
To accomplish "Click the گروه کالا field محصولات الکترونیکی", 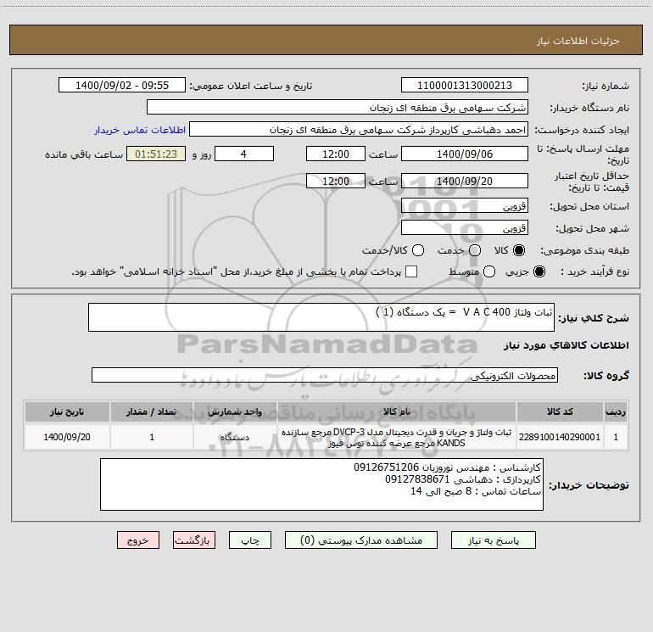I will (x=325, y=375).
